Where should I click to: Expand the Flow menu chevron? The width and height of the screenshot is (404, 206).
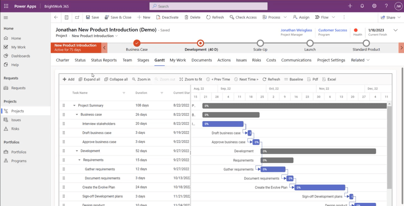333,17
